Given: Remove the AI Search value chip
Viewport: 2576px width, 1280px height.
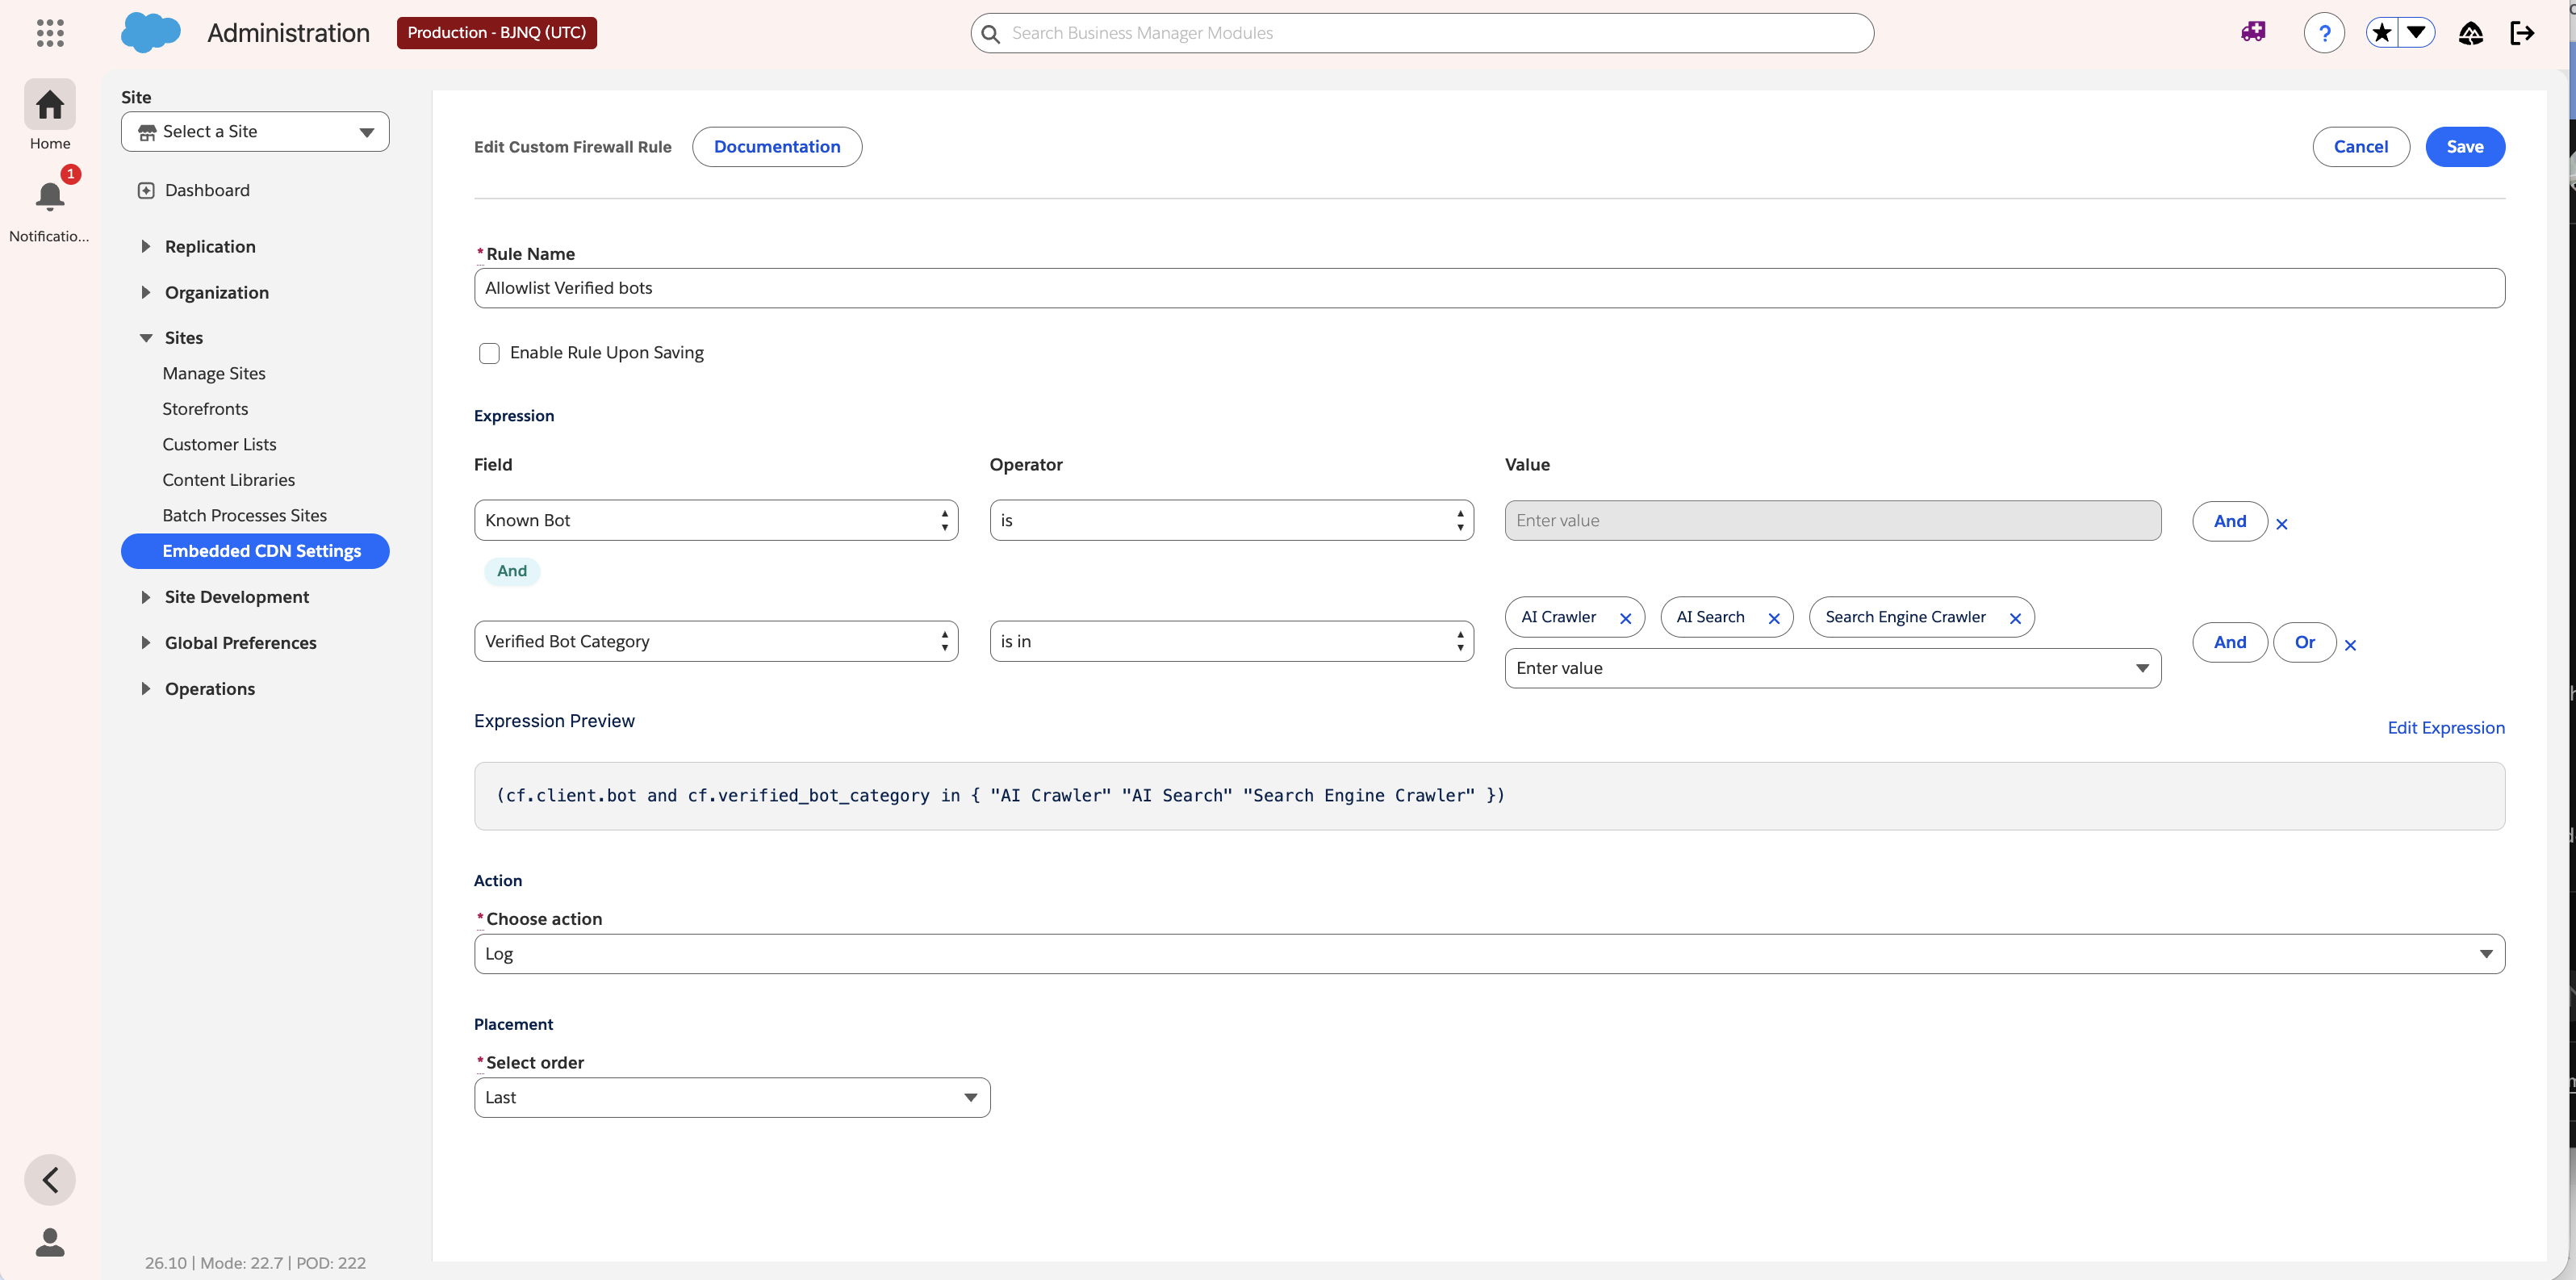Looking at the screenshot, I should tap(1774, 618).
